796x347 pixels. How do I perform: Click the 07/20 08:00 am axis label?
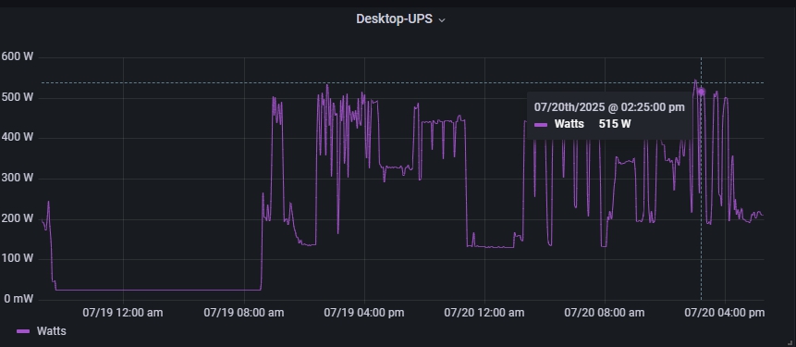[x=605, y=313]
